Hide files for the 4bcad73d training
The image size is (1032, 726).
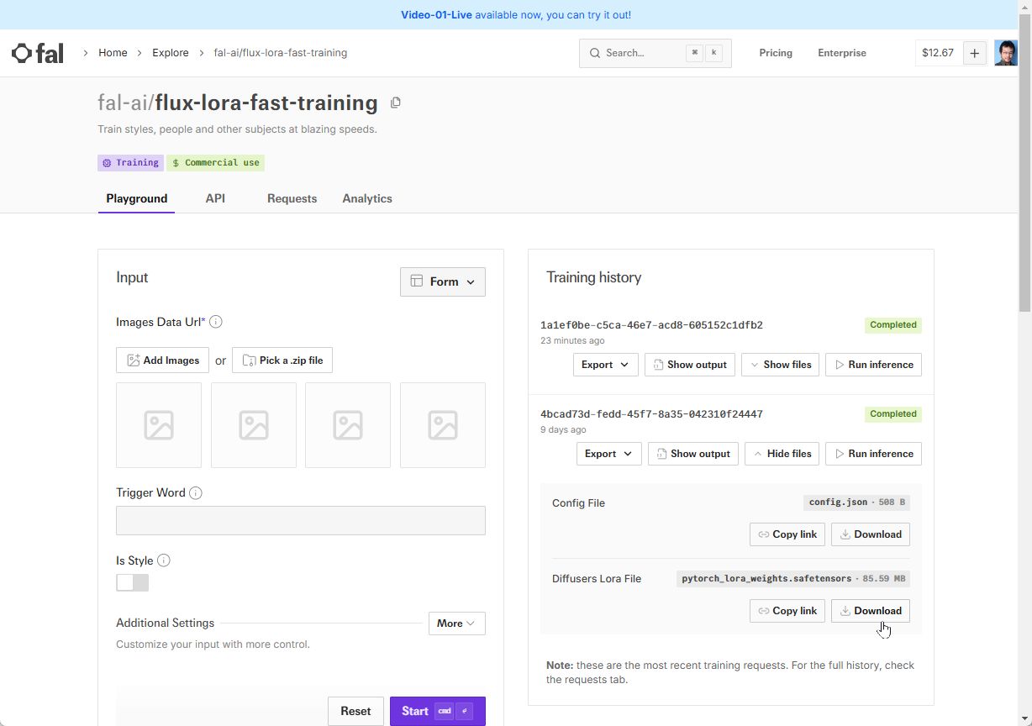pos(782,454)
